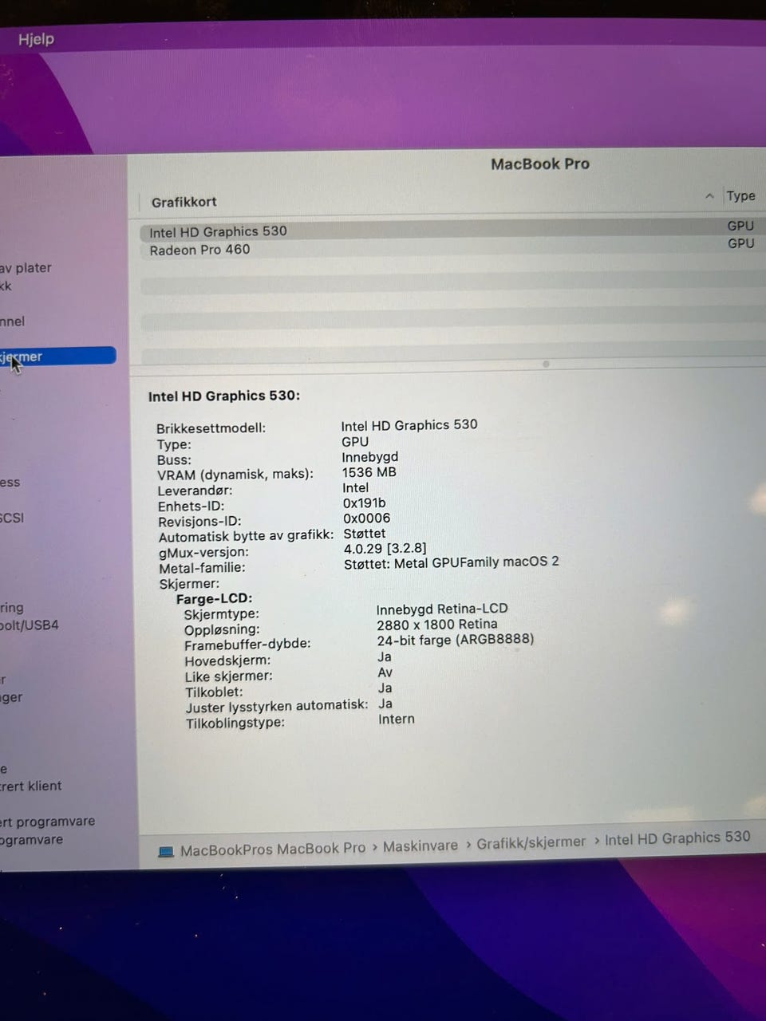766x1021 pixels.
Task: Click the VRAM value 1536 MB
Action: [369, 472]
